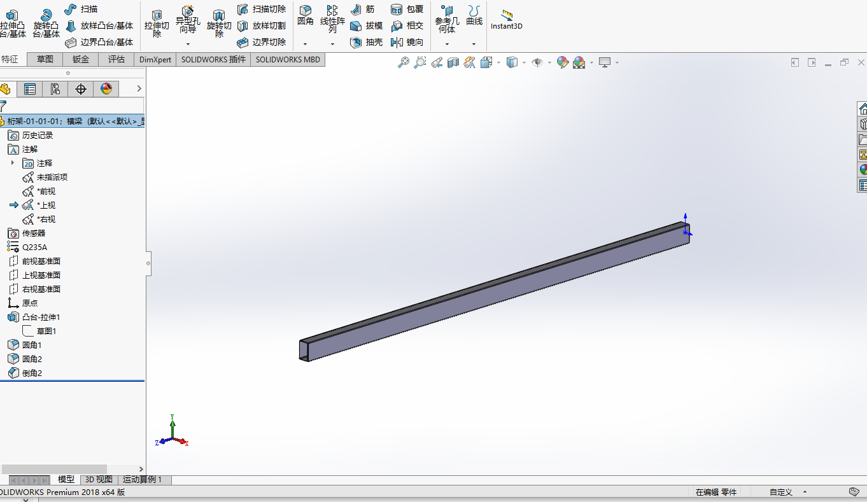Switch to the 草图 sketch tab
Image resolution: width=867 pixels, height=502 pixels.
(x=45, y=59)
